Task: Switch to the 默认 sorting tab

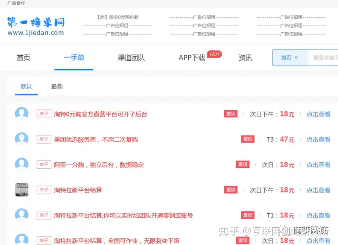Action: coord(26,86)
